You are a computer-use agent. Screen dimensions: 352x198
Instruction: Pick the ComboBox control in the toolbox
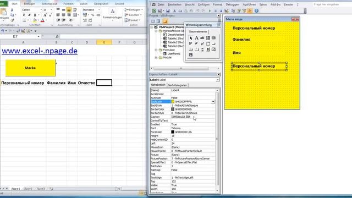pos(208,38)
